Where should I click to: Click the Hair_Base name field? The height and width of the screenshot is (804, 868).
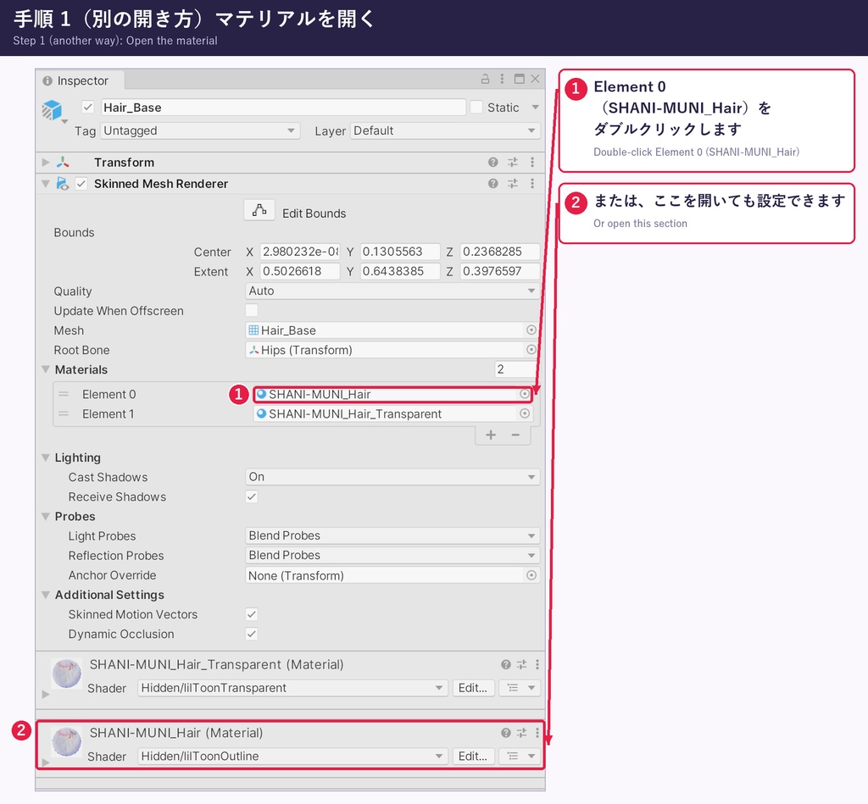283,108
